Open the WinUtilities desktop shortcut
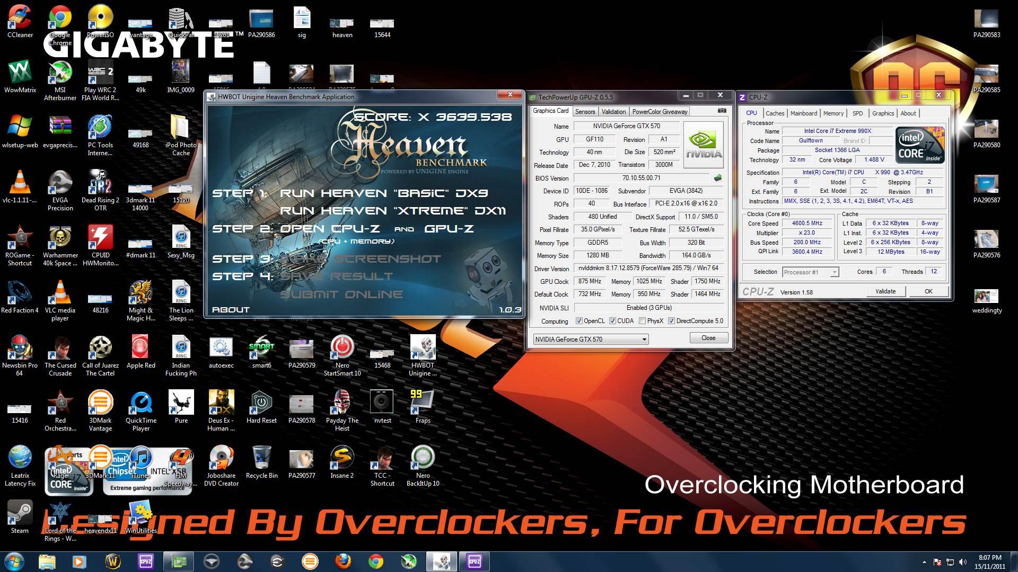1018x572 pixels. 141,517
